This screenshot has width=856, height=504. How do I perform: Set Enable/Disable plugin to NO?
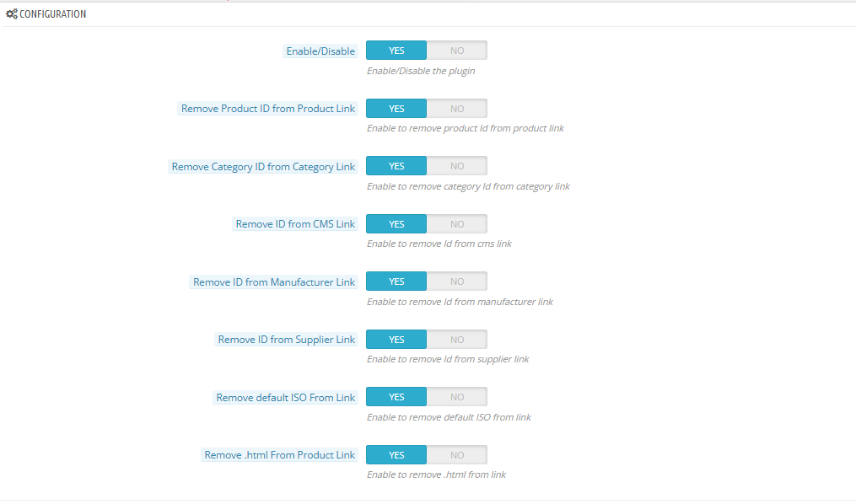click(x=457, y=51)
